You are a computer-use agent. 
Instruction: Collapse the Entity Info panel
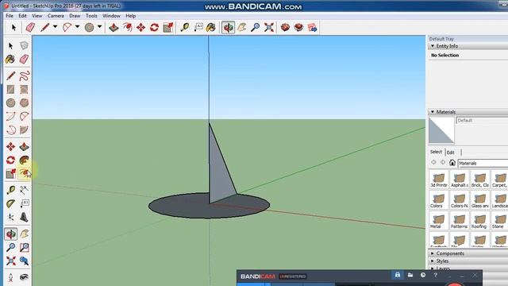pyautogui.click(x=433, y=46)
